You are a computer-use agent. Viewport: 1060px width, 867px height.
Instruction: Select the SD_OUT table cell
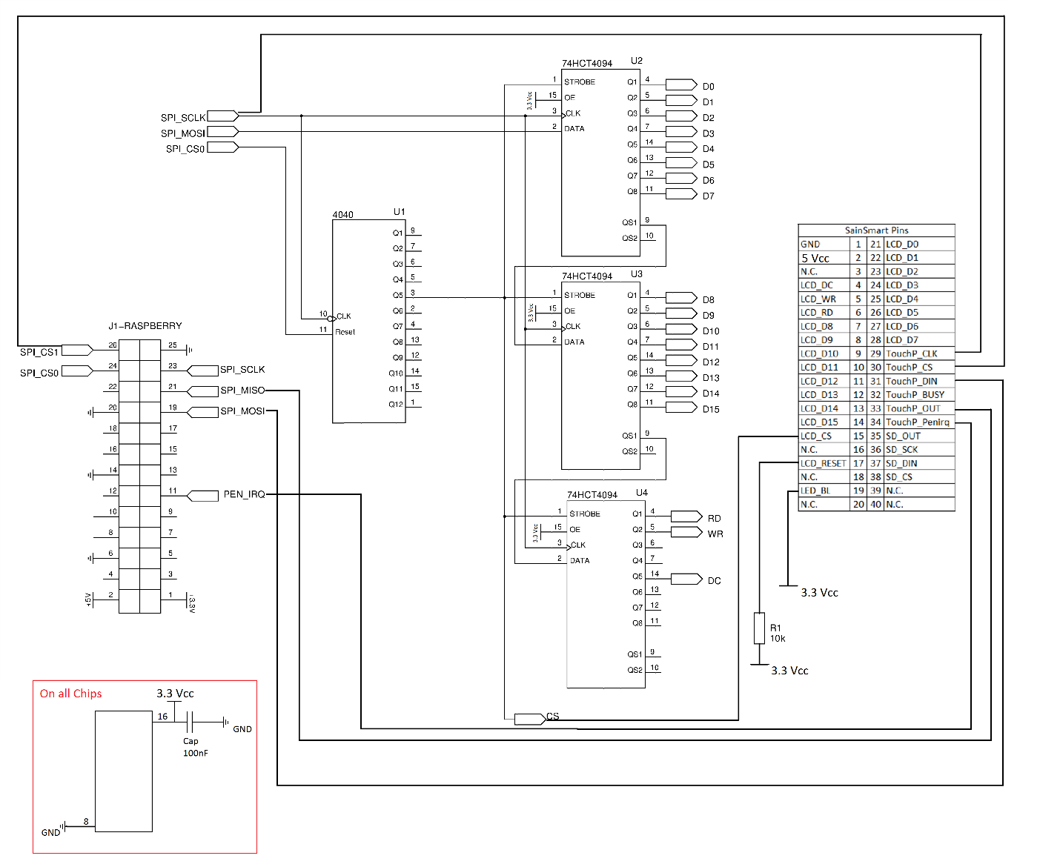coord(919,436)
